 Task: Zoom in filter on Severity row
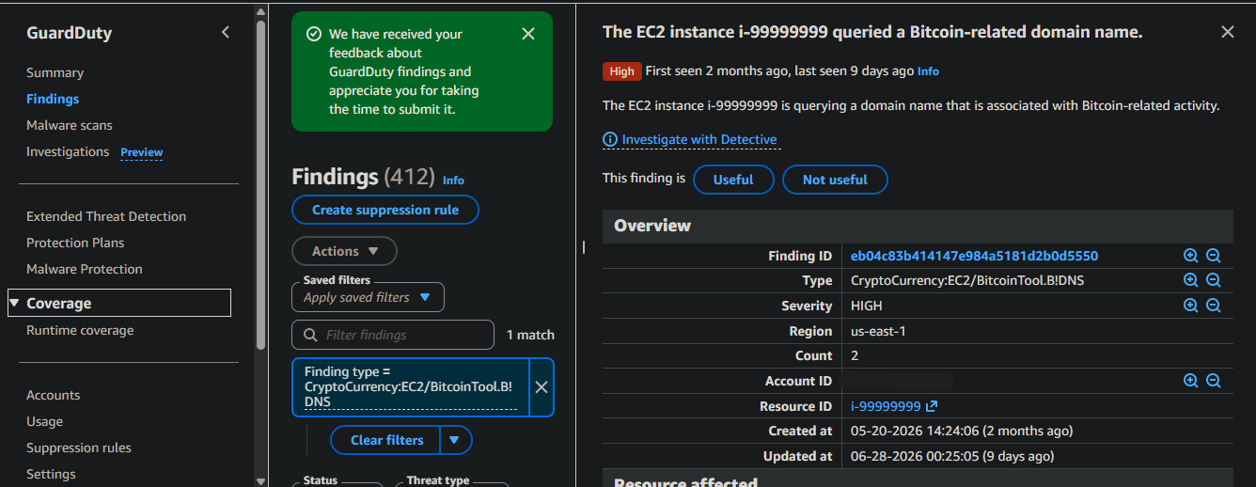pyautogui.click(x=1190, y=306)
